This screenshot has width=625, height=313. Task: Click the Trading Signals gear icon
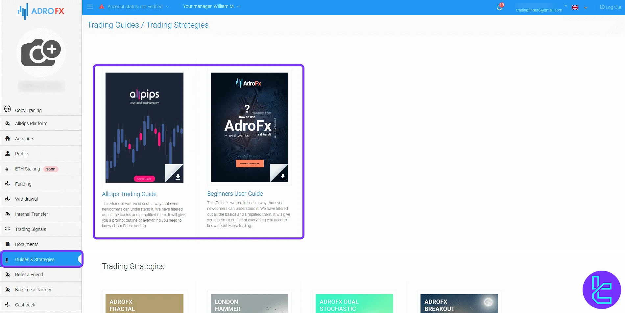coord(8,229)
